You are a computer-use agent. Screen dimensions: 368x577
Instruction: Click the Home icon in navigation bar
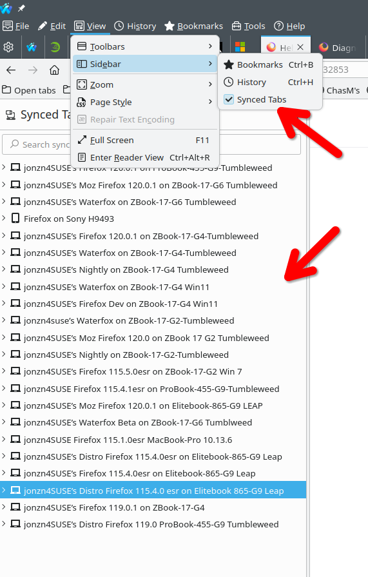click(55, 70)
